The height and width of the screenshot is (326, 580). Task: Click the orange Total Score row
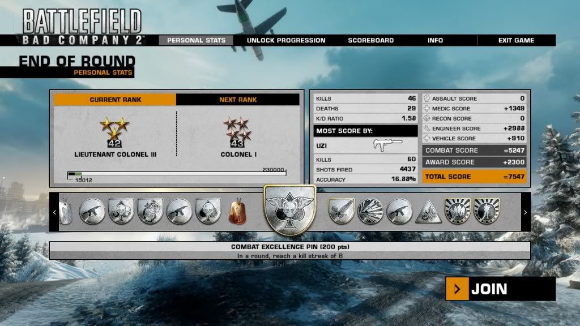coord(474,177)
